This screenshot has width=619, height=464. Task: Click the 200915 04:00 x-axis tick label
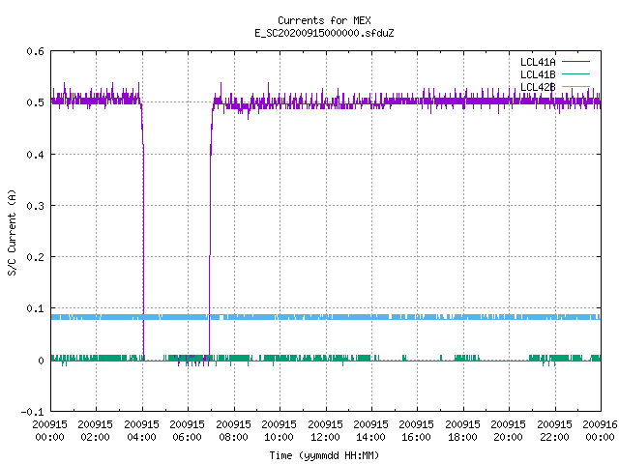tap(141, 430)
